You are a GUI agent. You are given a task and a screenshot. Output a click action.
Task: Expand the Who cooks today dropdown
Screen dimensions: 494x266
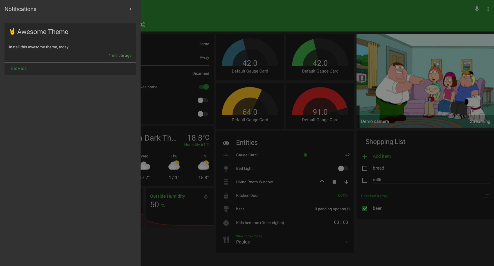tap(292, 242)
